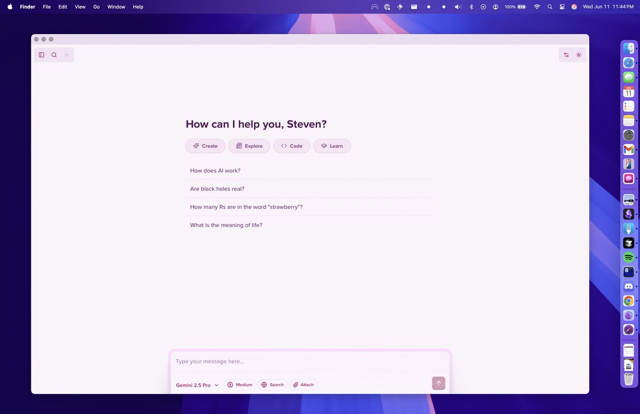The width and height of the screenshot is (640, 414).
Task: Start a new chat with plus icon
Action: click(x=67, y=55)
